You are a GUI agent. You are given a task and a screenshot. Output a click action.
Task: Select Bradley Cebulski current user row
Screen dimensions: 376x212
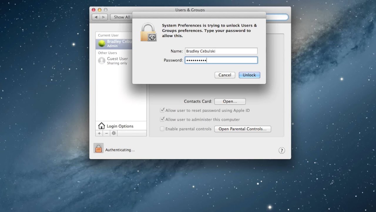click(114, 44)
